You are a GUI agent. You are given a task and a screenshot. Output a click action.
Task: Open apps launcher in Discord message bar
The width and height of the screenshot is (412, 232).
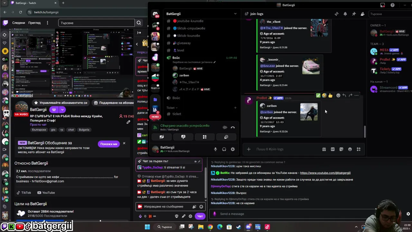[359, 149]
